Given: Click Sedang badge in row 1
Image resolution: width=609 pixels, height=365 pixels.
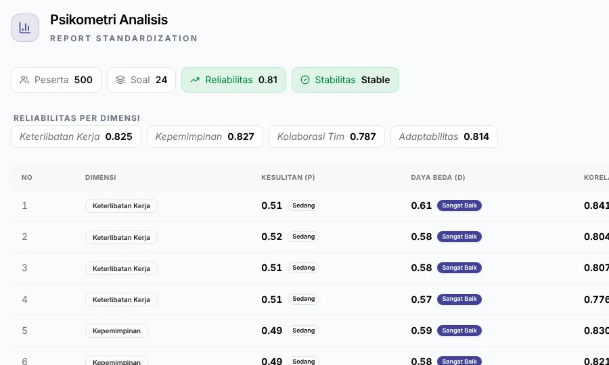Looking at the screenshot, I should coord(303,205).
